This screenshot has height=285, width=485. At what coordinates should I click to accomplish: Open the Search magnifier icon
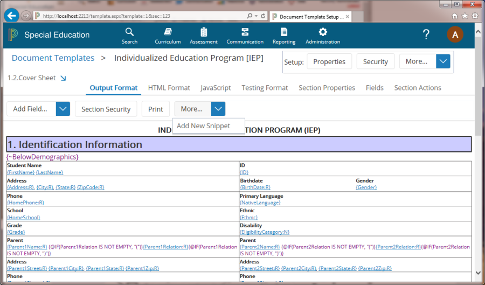point(129,32)
